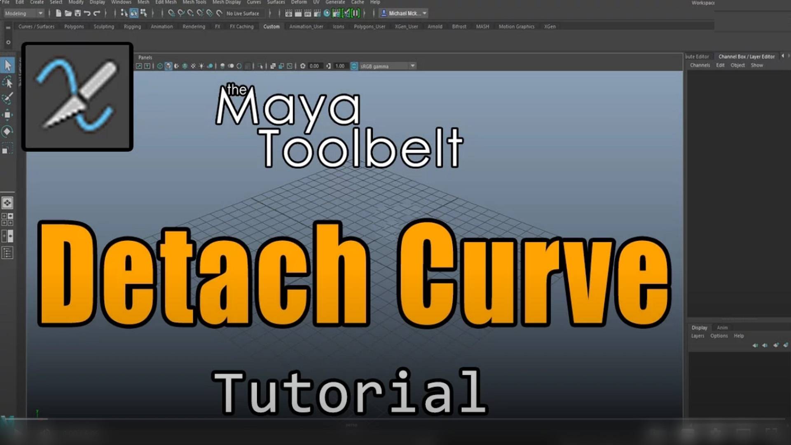Toggle viewport color management icon

354,66
